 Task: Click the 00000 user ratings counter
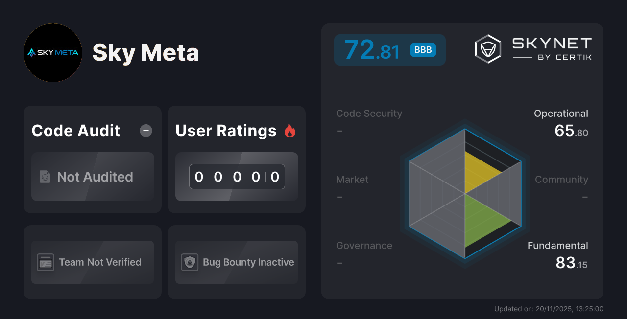(237, 177)
